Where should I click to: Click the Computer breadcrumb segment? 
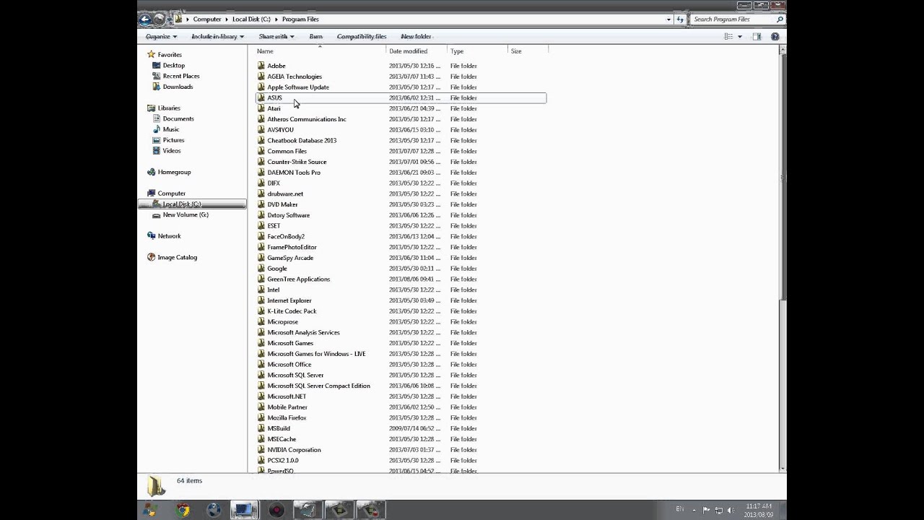tap(207, 19)
